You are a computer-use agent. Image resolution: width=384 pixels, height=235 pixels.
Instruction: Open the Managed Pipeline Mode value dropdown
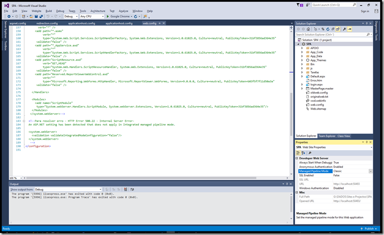pos(370,171)
